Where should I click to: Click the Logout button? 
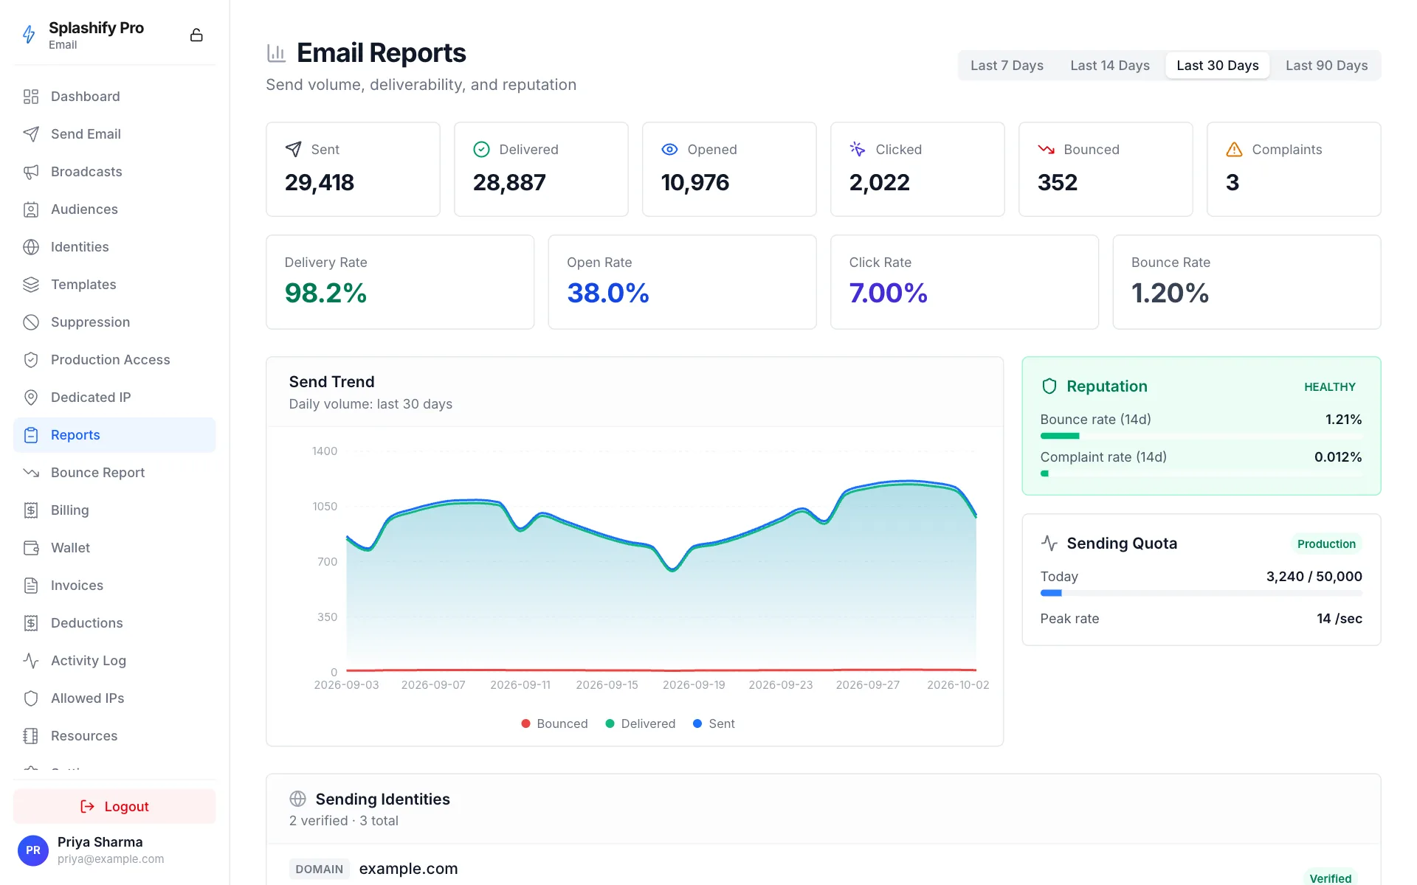[114, 806]
